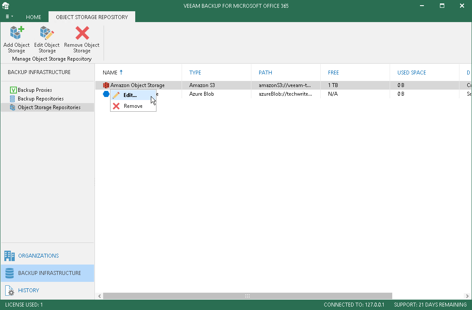Click the Backup Proxies green V icon
Viewport: 472px width, 310px height.
click(13, 90)
